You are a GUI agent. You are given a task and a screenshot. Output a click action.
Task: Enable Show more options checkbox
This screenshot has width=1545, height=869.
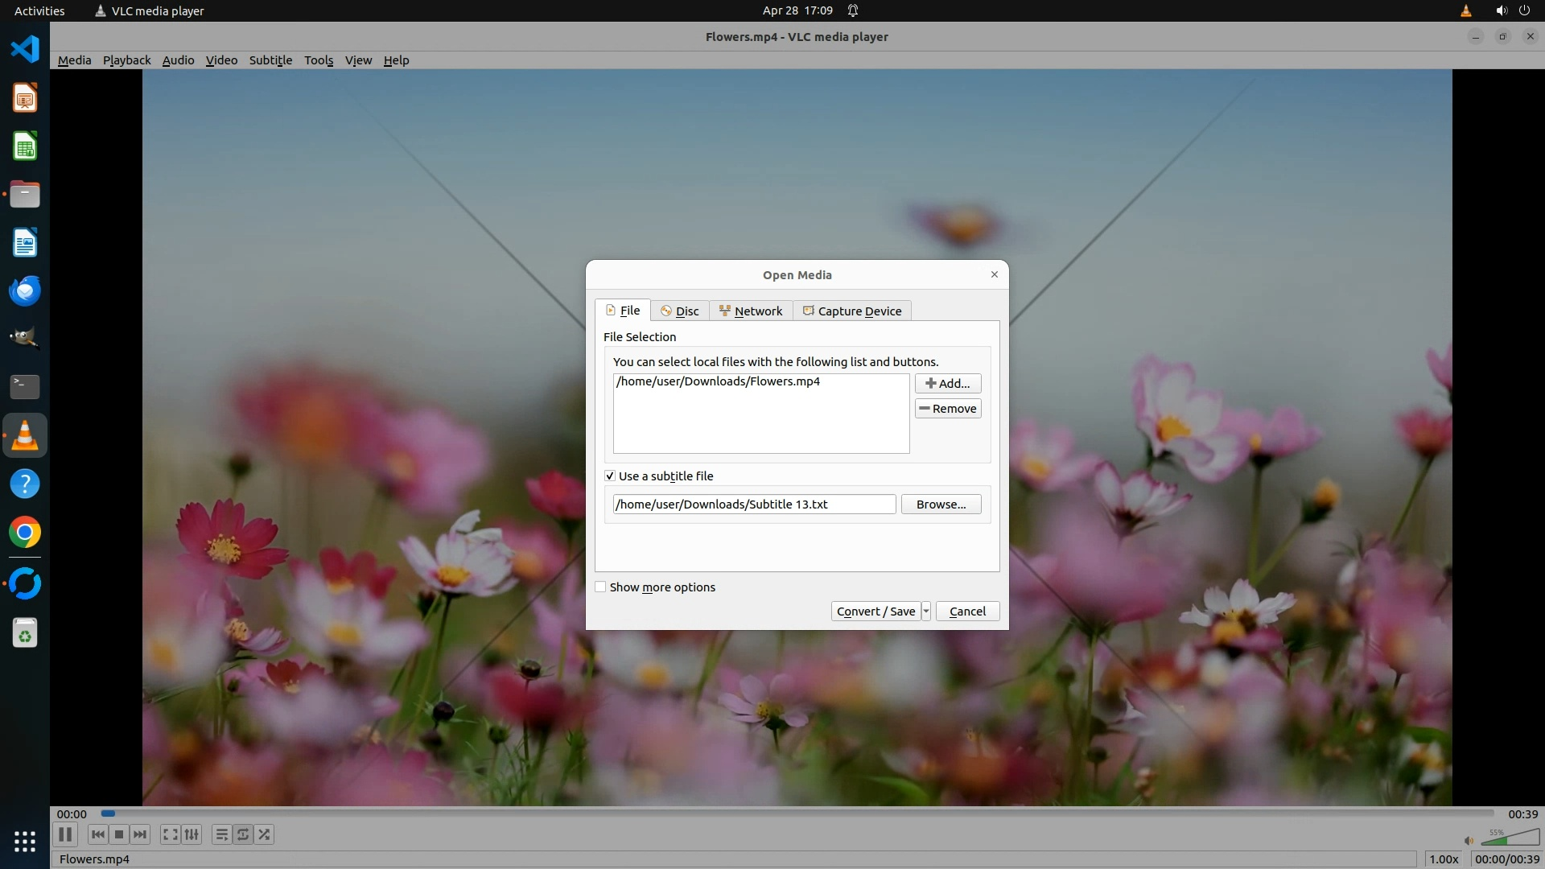pyautogui.click(x=600, y=587)
